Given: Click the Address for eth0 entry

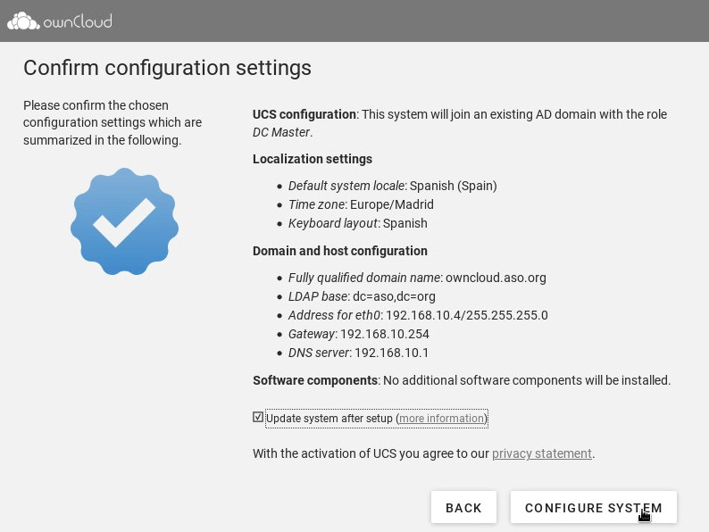Looking at the screenshot, I should tap(418, 315).
